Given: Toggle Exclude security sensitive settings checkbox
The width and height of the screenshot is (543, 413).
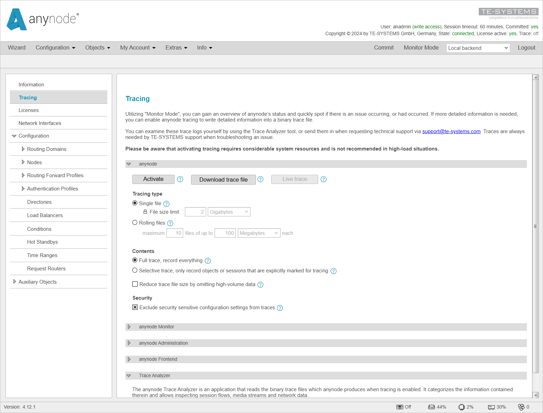Looking at the screenshot, I should point(135,307).
